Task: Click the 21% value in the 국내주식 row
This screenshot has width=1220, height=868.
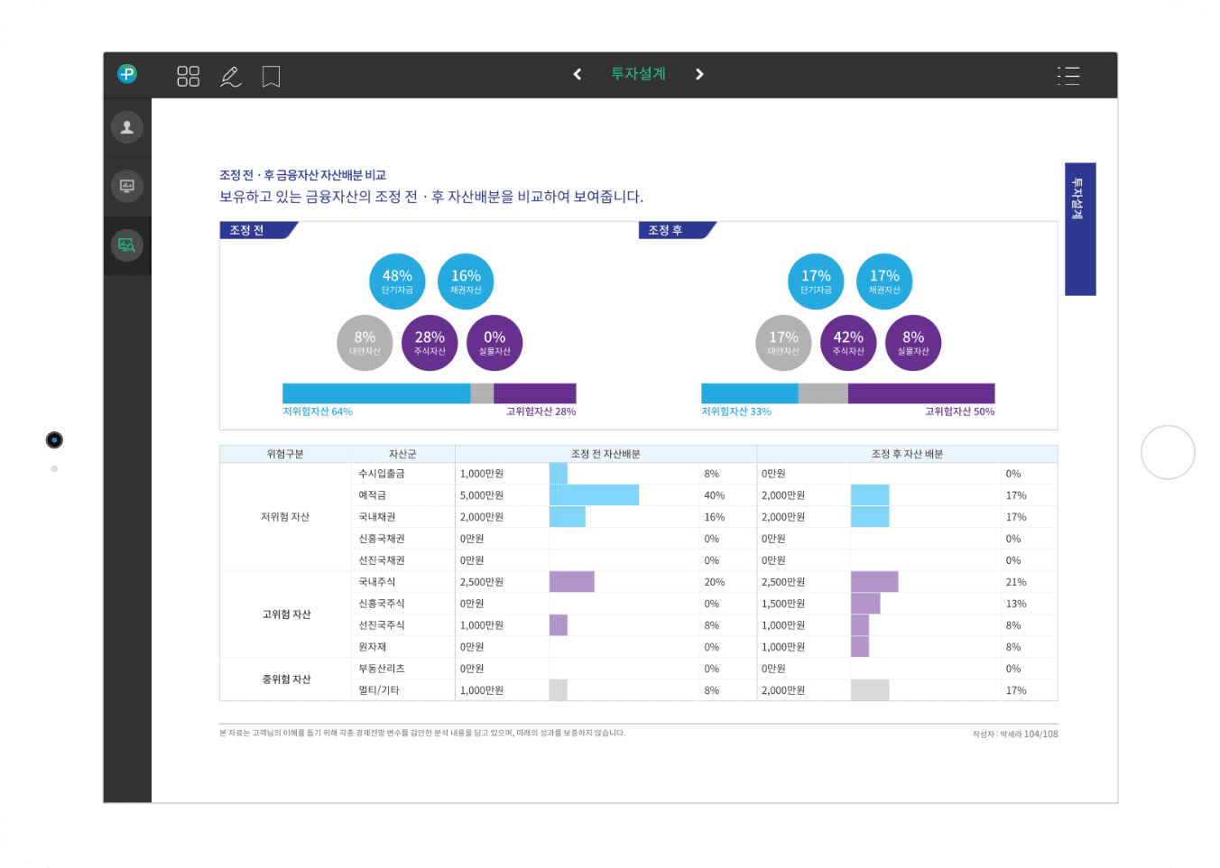Action: pos(1016,582)
